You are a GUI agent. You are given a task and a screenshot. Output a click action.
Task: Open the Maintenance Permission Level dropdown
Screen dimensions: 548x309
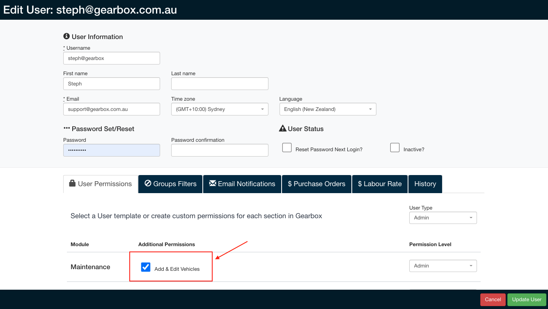coord(443,266)
